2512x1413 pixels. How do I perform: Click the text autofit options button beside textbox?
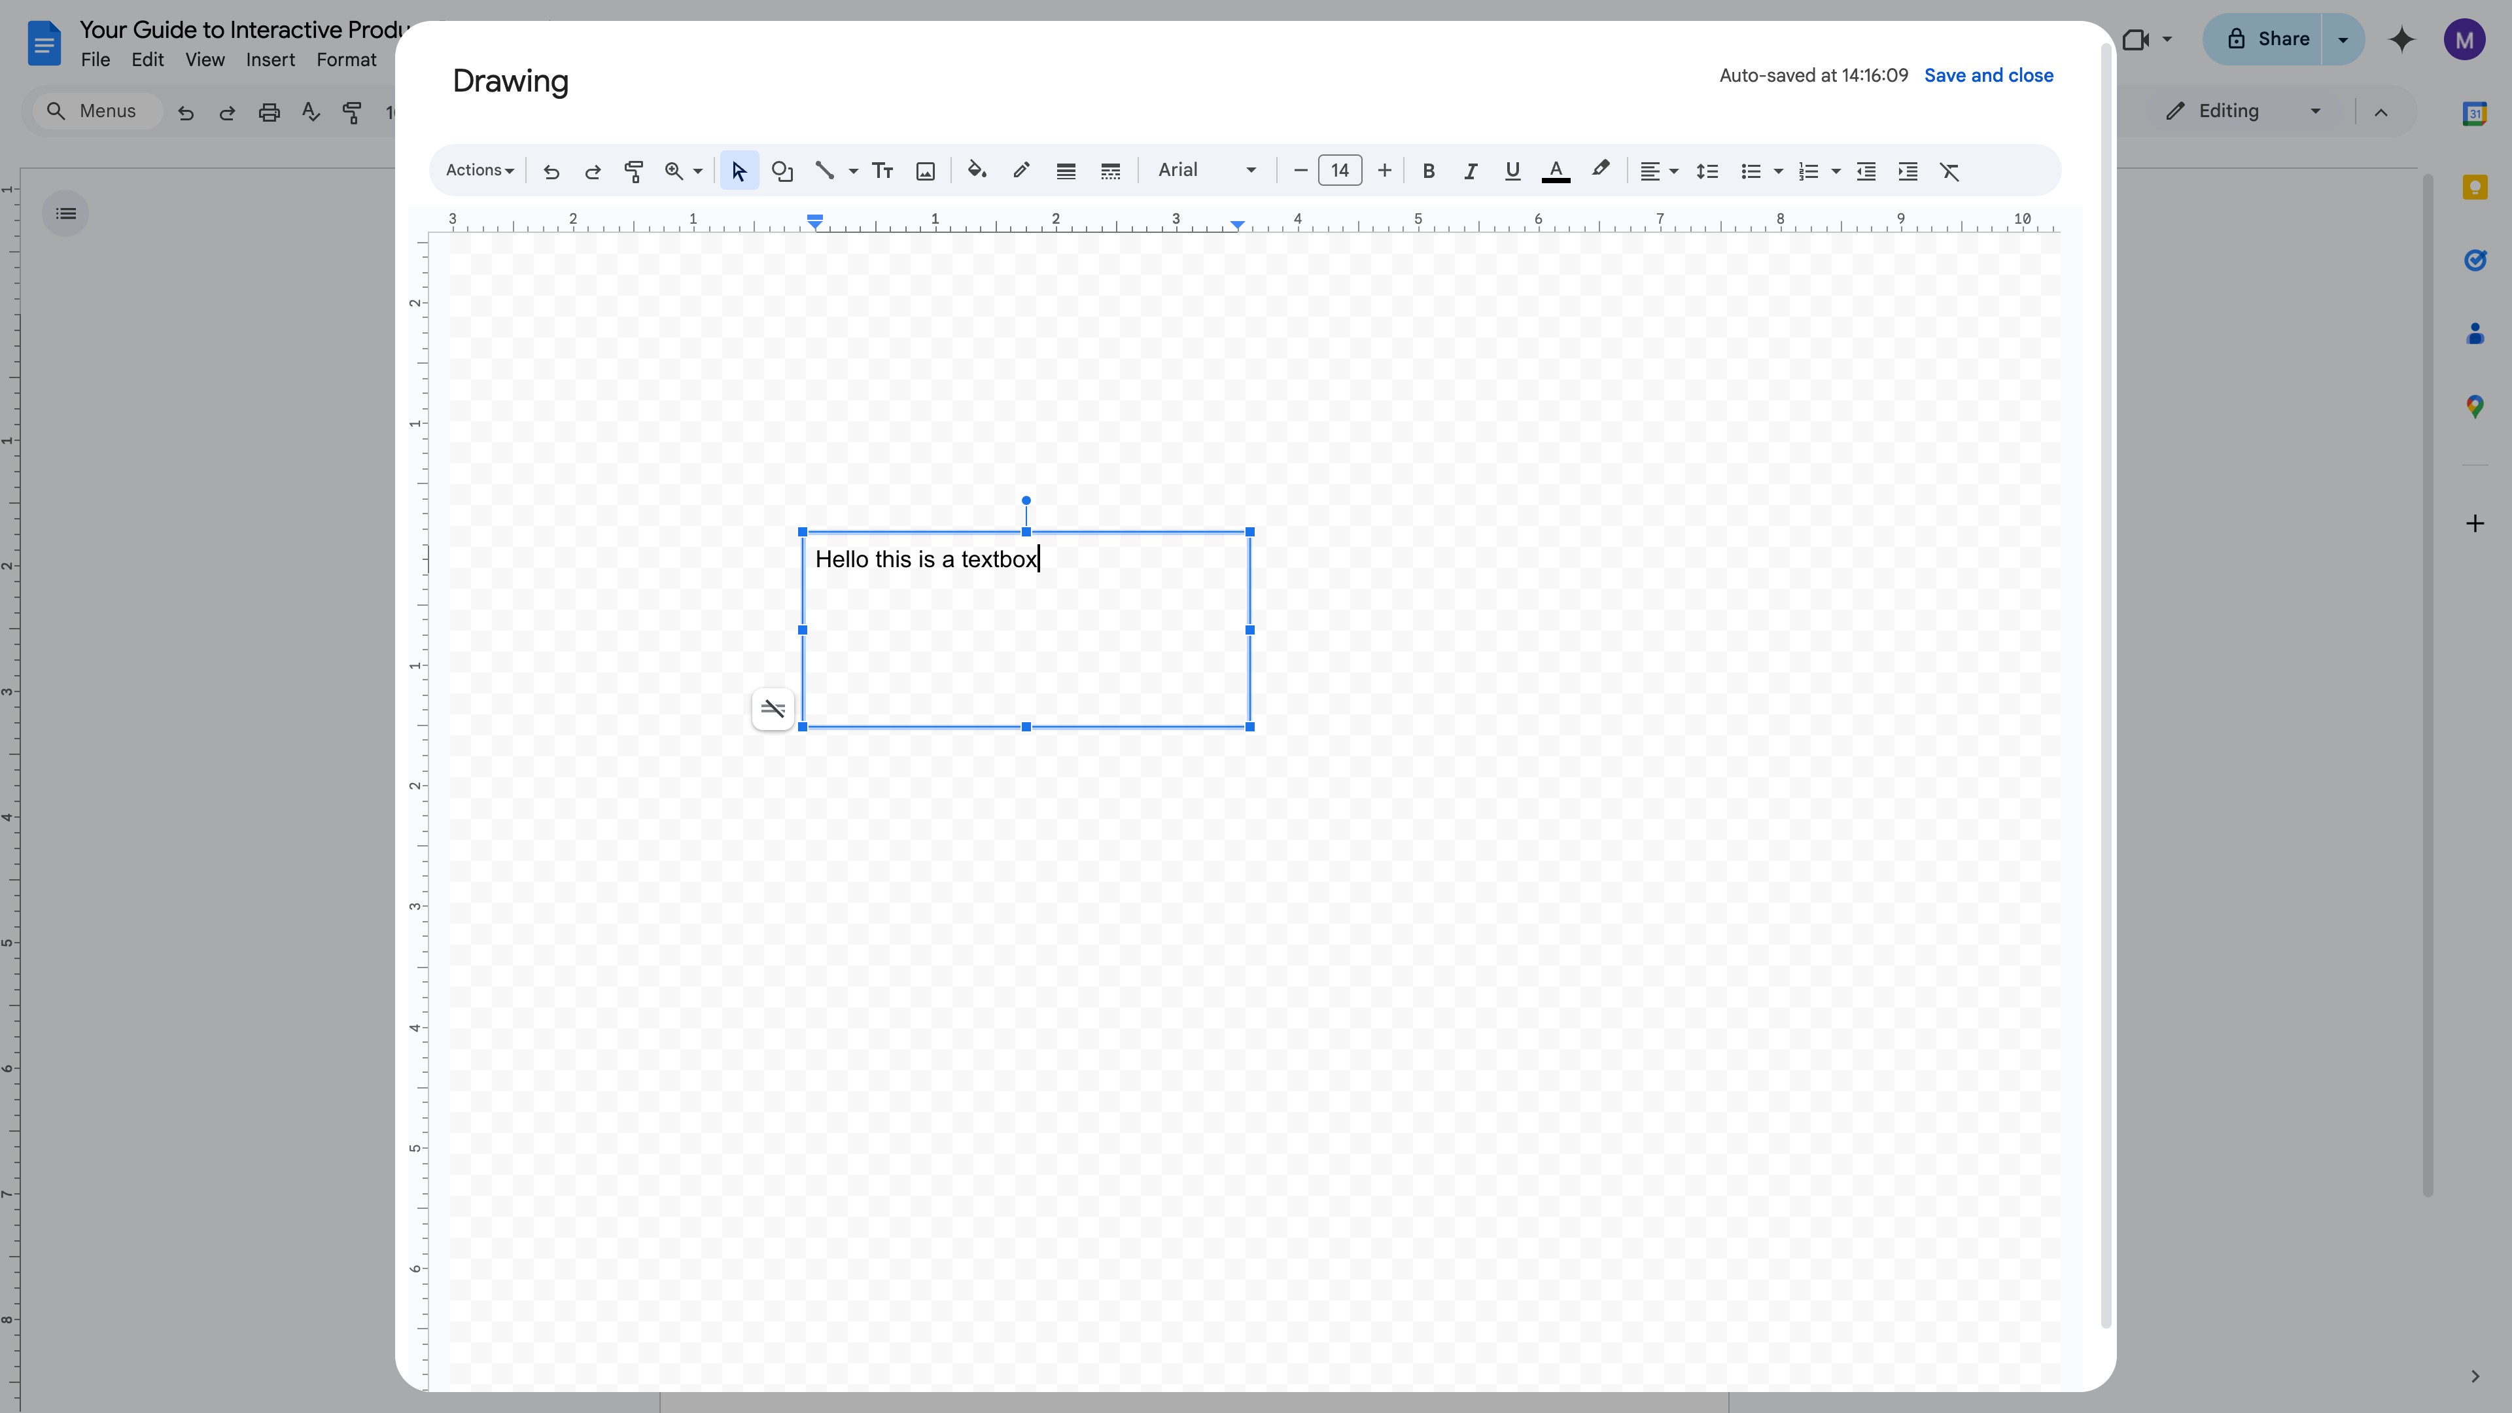773,709
